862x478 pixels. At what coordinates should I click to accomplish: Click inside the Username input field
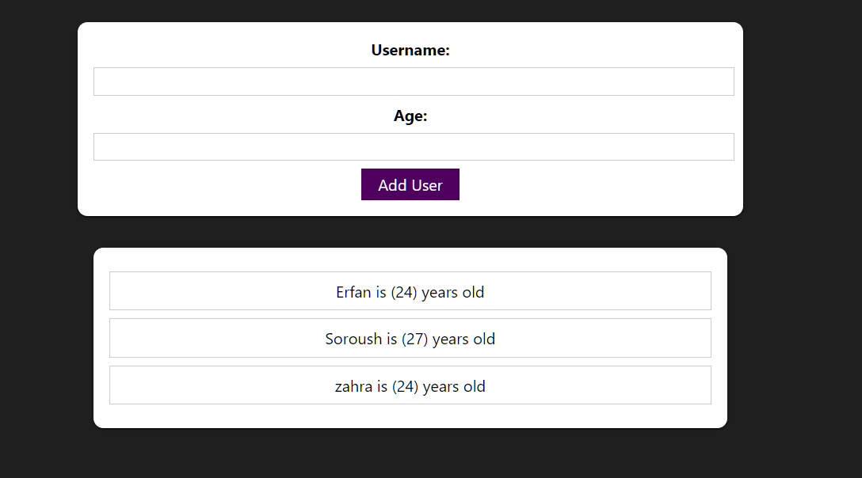(x=413, y=81)
